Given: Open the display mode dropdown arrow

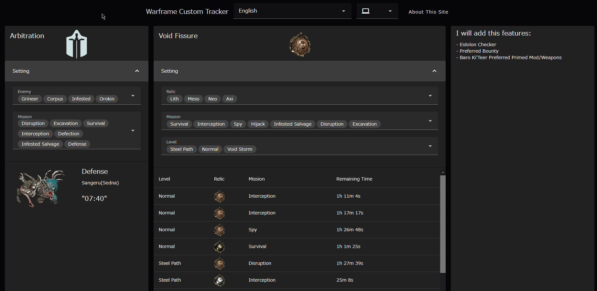Looking at the screenshot, I should click(x=390, y=11).
